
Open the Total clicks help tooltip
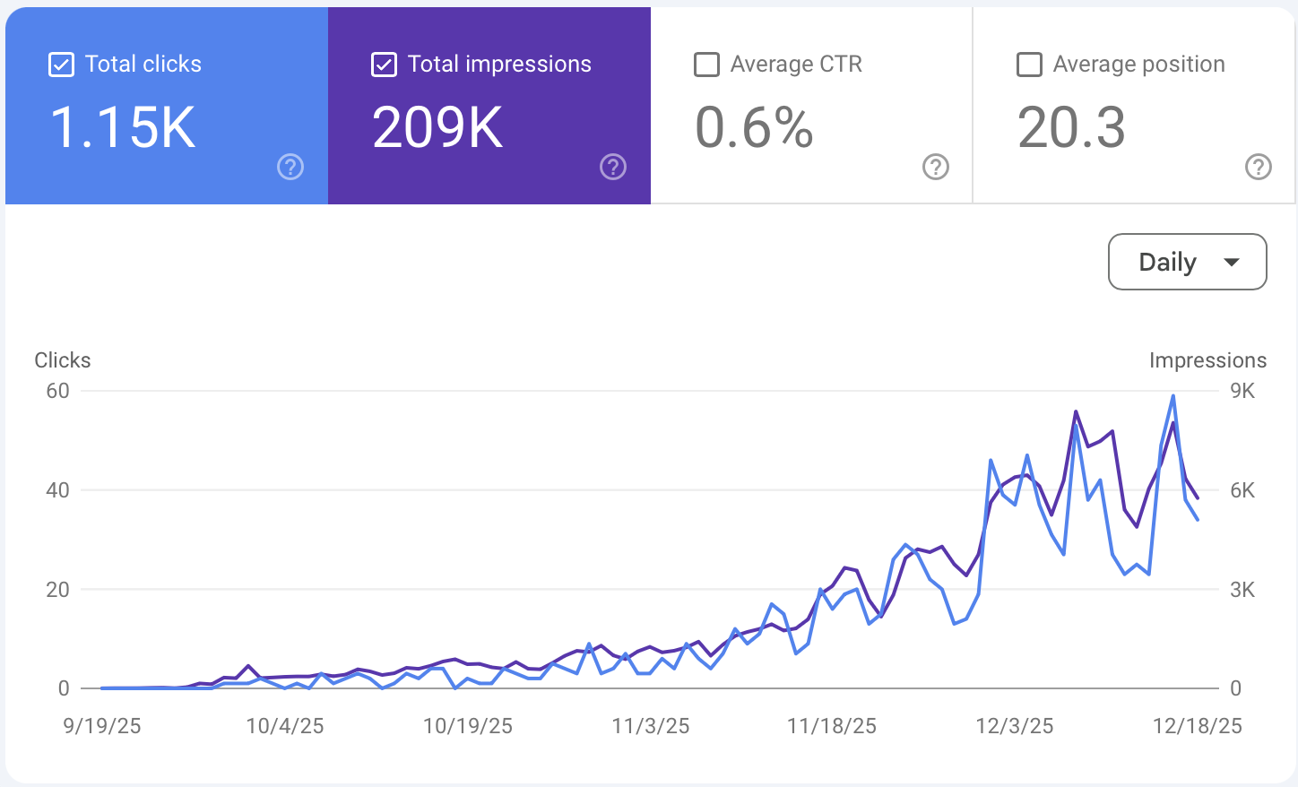[290, 167]
